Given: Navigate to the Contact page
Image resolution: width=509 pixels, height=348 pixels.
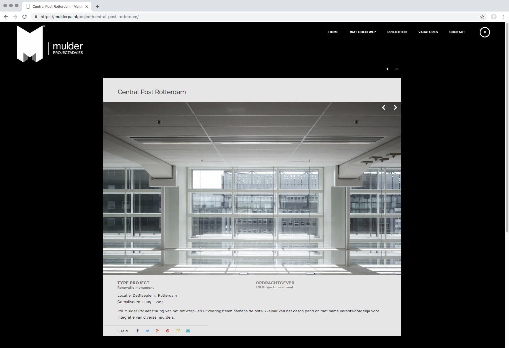Looking at the screenshot, I should click(457, 32).
